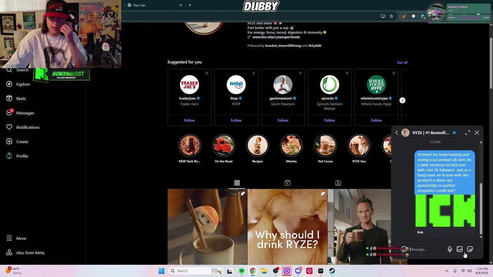Go back in RYZE chat popup
The image size is (493, 277).
pos(397,133)
